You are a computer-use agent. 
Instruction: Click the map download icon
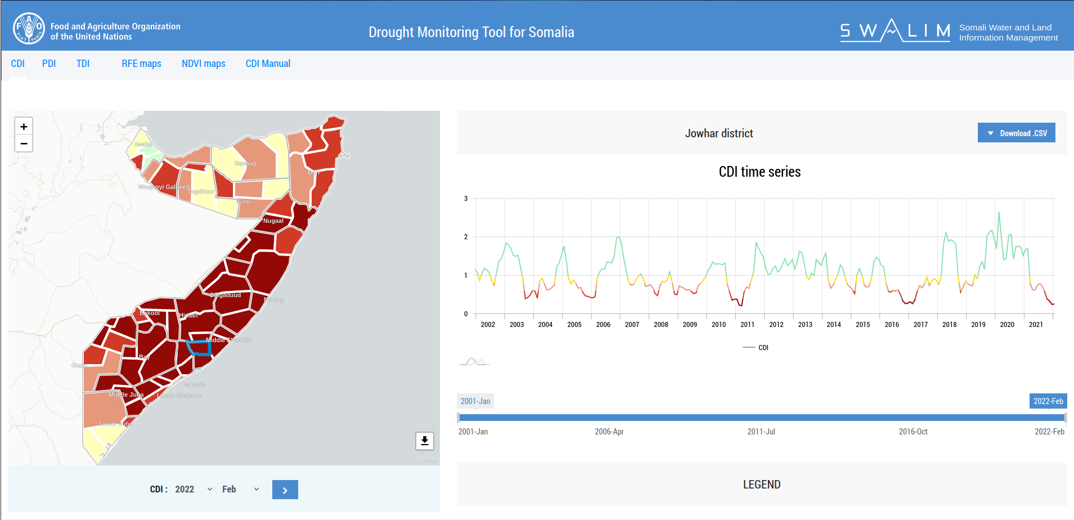pyautogui.click(x=424, y=441)
